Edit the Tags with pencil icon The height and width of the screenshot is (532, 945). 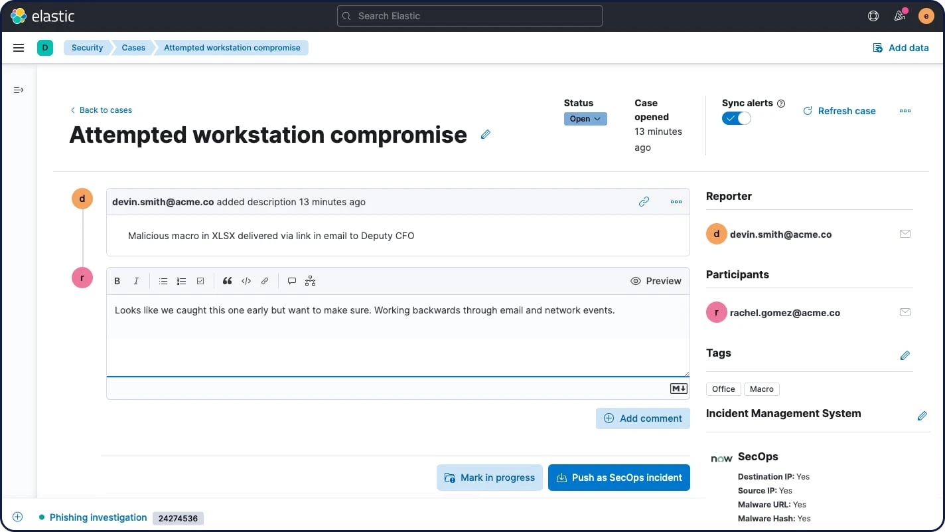point(905,355)
